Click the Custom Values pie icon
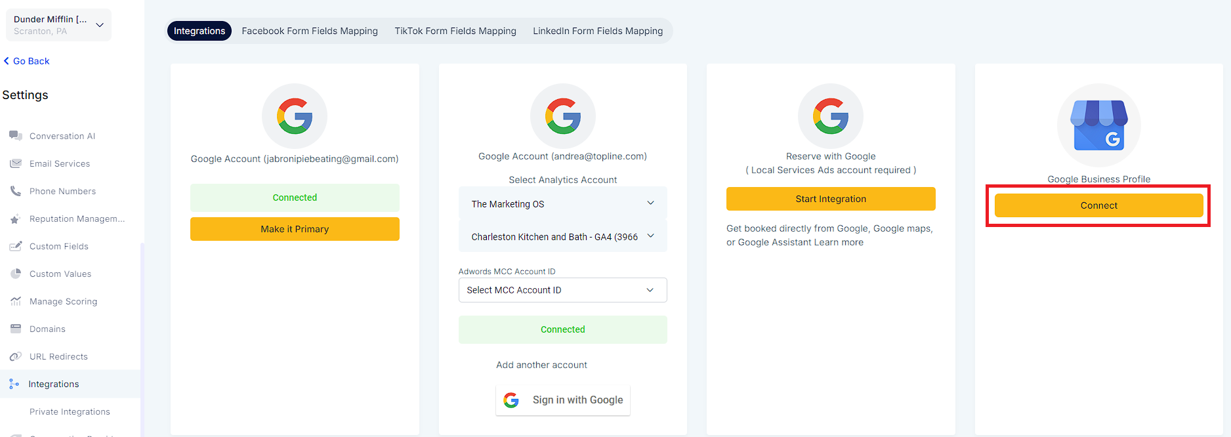The image size is (1231, 437). 16,274
